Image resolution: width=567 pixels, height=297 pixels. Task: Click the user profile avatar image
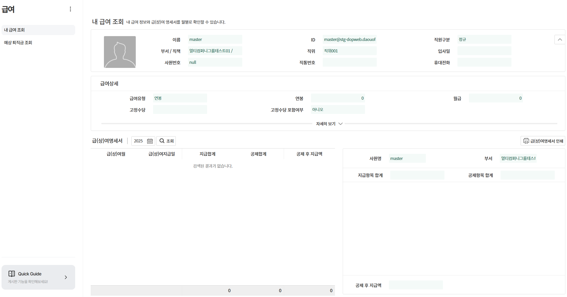[x=120, y=52]
